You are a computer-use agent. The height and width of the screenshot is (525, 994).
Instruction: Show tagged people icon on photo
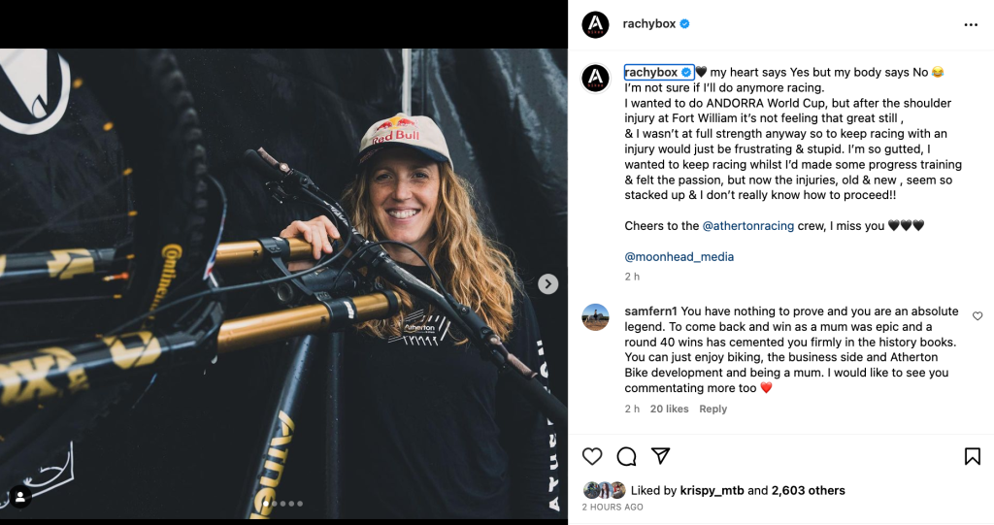coord(20,497)
